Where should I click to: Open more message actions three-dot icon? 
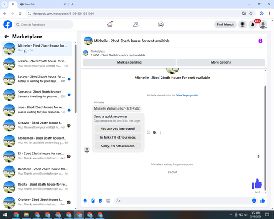click(x=161, y=132)
